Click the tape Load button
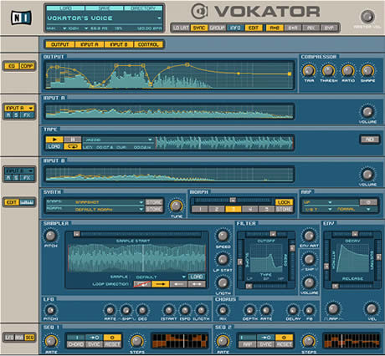 [54, 146]
